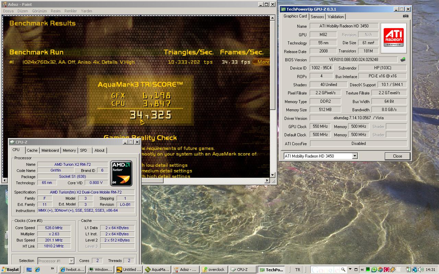Screen dimensions: 439x274
Task: Open the Görünüm menu in Paint
Action: 39,11
